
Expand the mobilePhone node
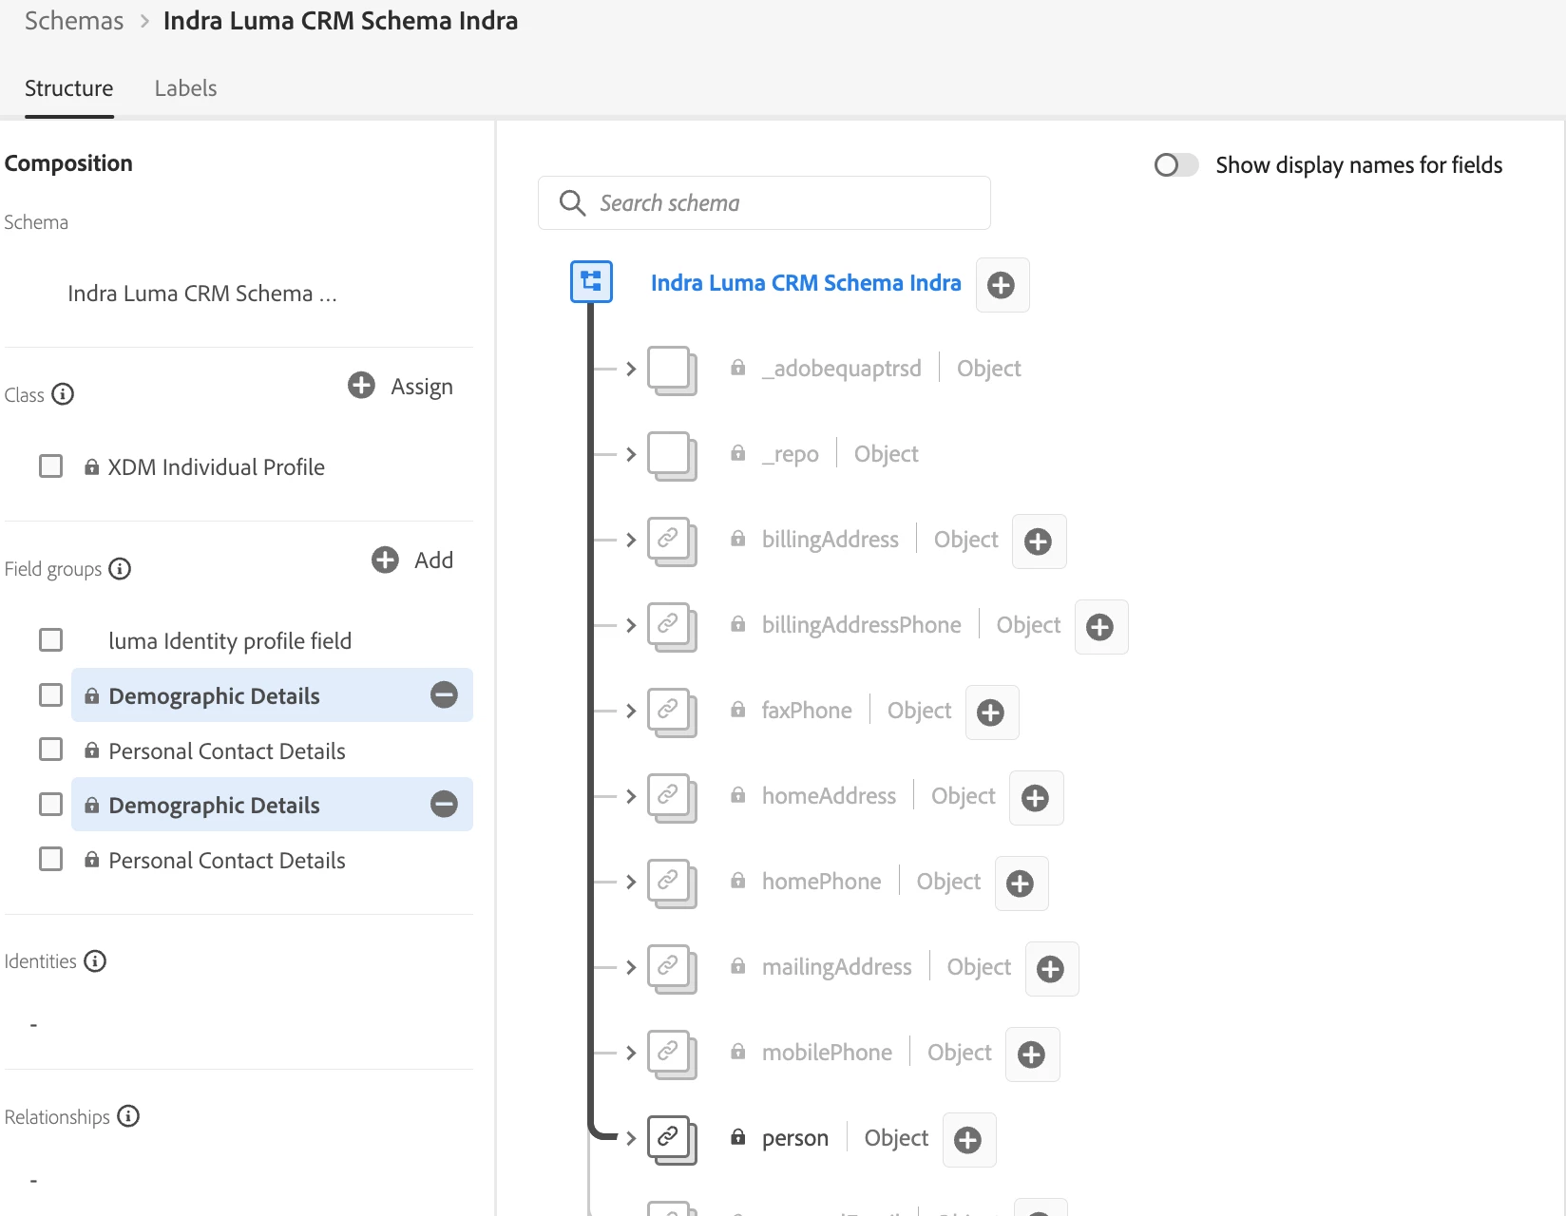click(x=631, y=1053)
